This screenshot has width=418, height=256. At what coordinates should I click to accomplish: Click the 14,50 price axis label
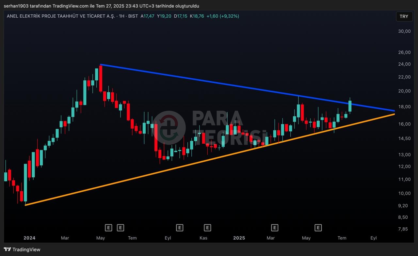404,138
